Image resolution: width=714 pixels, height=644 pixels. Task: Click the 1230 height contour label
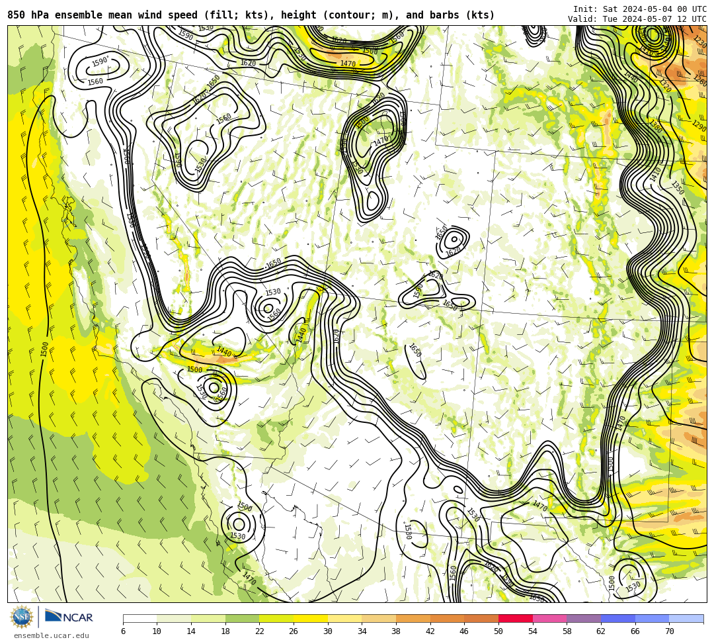click(700, 42)
